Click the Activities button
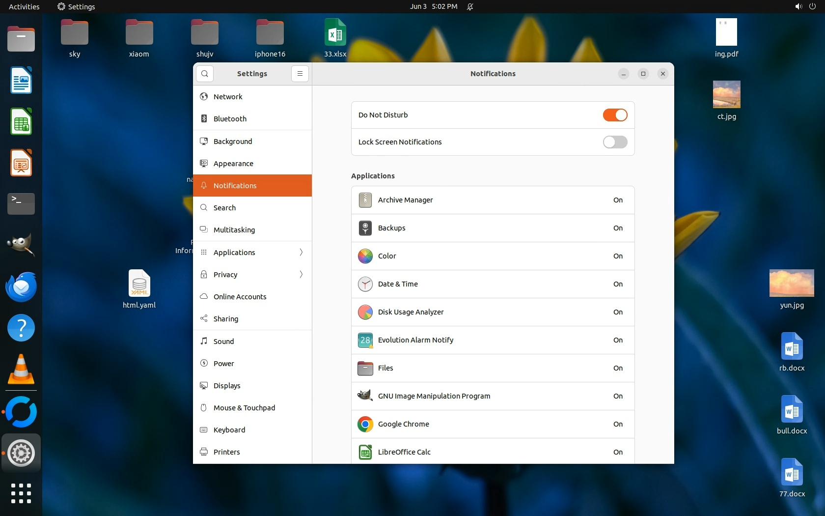825x516 pixels. tap(24, 6)
